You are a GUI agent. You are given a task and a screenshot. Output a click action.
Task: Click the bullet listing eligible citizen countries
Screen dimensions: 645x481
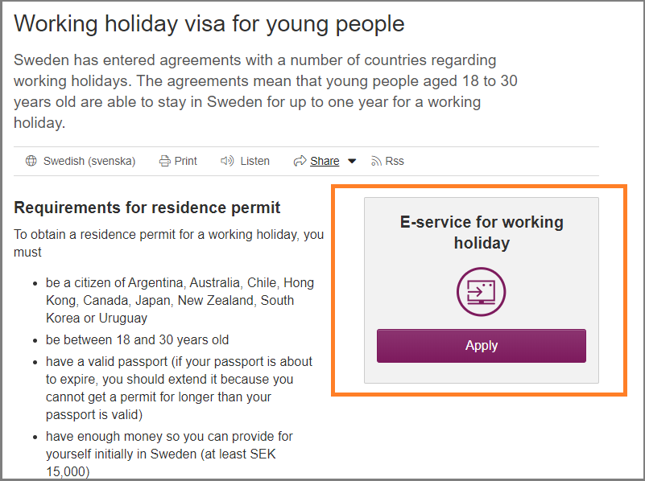(x=180, y=300)
